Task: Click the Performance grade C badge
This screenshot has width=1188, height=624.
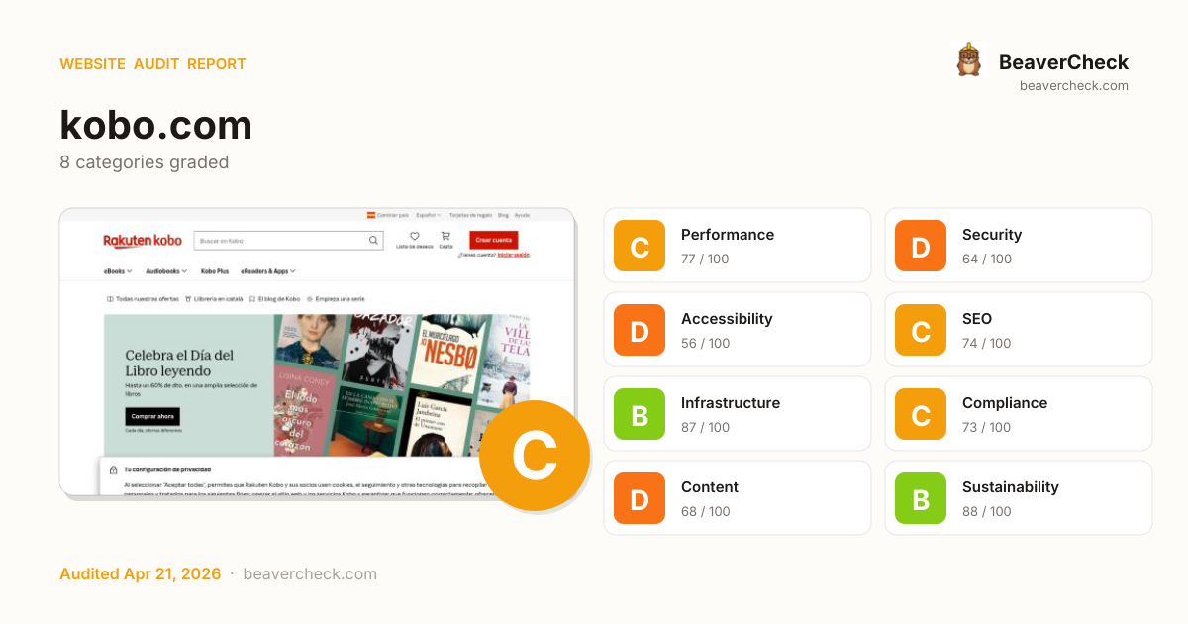Action: pos(640,246)
